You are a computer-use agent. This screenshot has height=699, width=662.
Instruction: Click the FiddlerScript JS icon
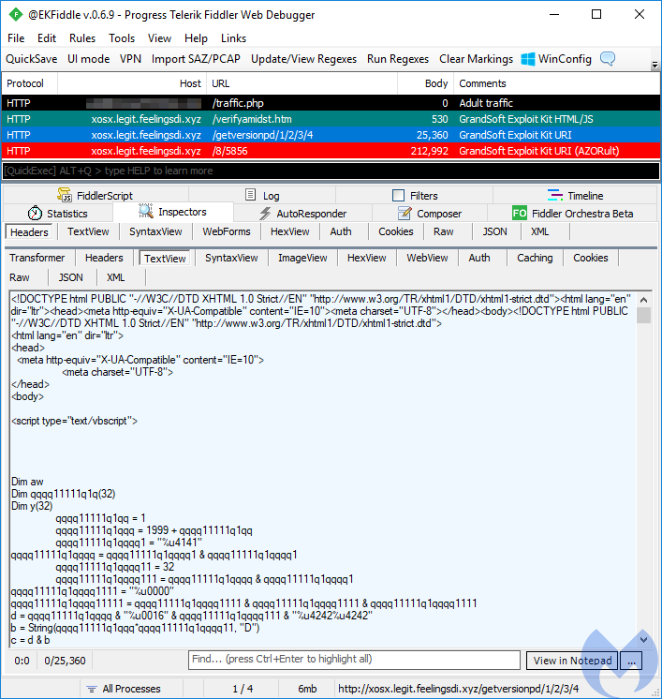[x=65, y=194]
